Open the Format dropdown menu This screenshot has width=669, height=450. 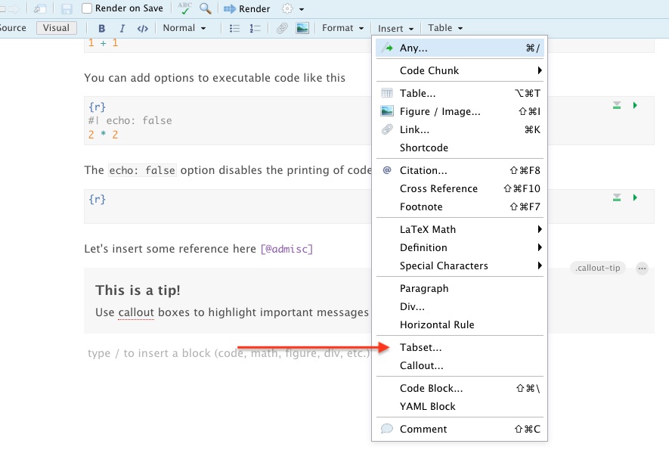point(342,28)
